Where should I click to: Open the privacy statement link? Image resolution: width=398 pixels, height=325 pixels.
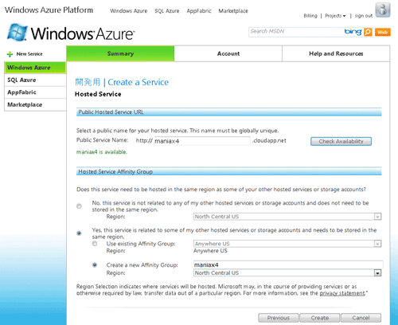[342, 293]
